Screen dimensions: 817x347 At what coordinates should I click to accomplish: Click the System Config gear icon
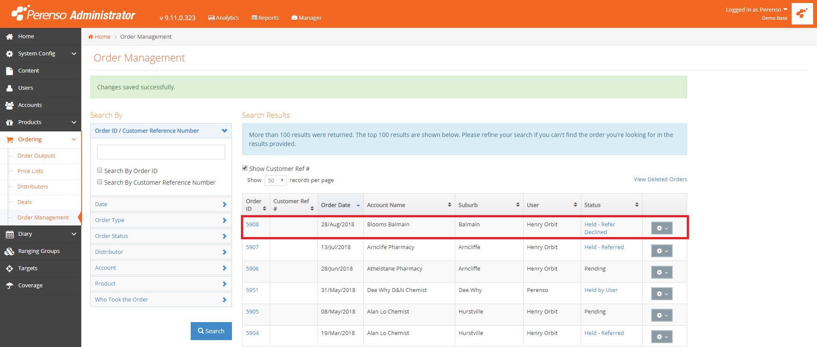pos(9,54)
